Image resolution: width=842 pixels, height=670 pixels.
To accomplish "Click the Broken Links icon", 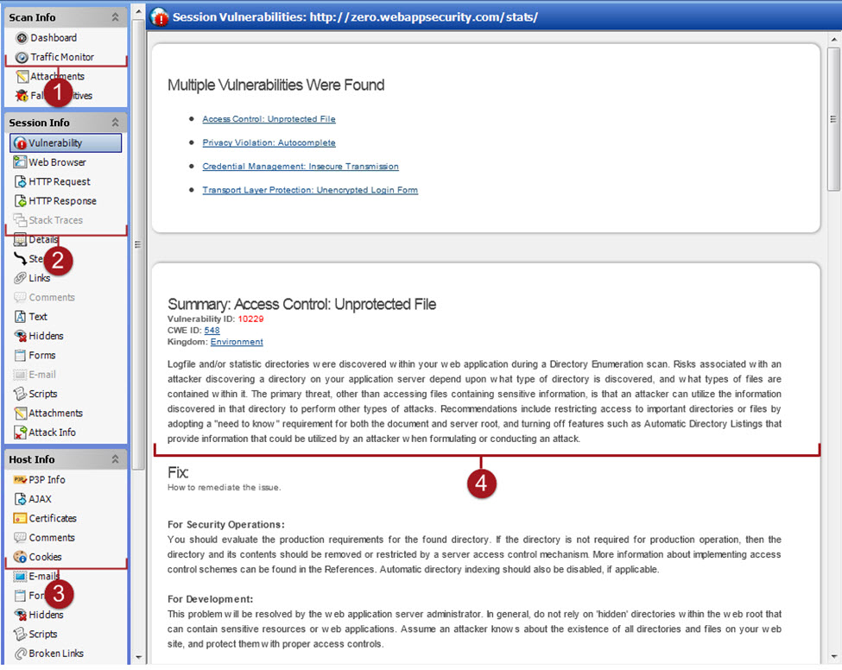I will (x=21, y=654).
